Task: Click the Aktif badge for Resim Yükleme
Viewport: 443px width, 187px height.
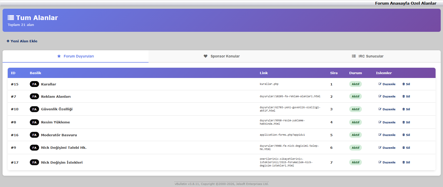Action: point(355,122)
